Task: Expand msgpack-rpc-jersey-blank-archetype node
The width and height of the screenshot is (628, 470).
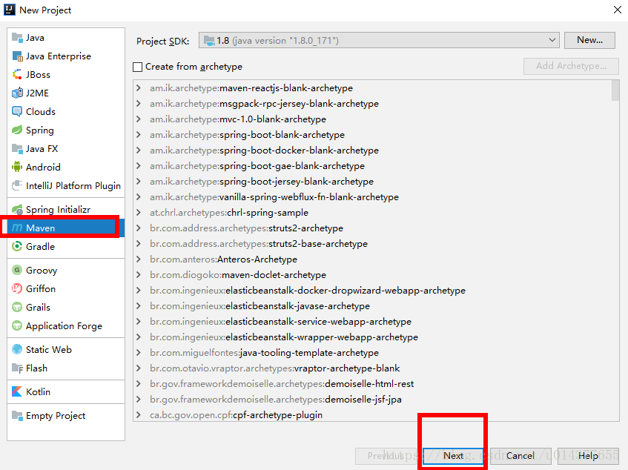Action: pyautogui.click(x=139, y=103)
